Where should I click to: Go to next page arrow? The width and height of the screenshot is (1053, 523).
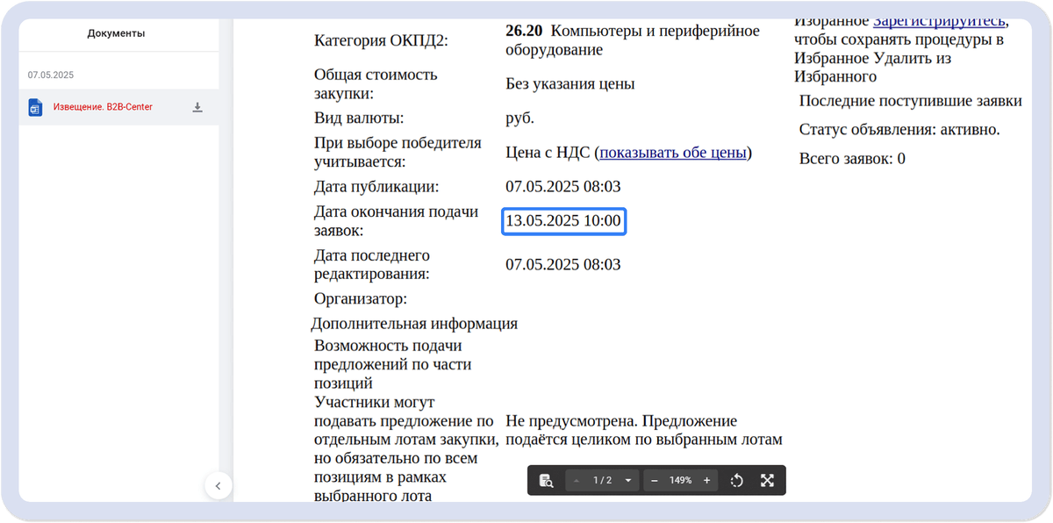point(628,480)
